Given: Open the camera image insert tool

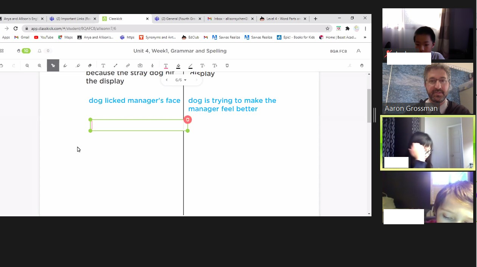Looking at the screenshot, I should [x=140, y=65].
